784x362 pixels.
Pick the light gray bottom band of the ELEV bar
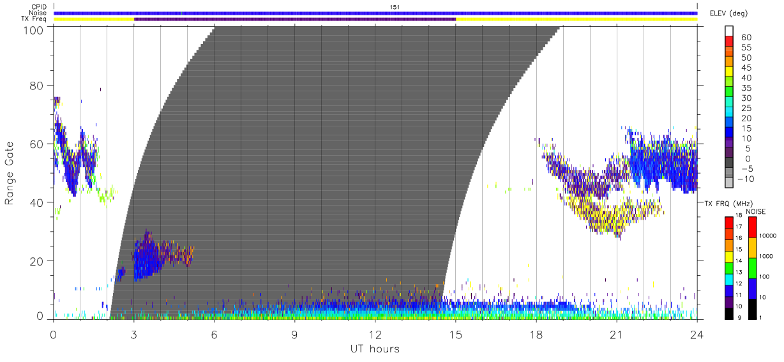[730, 183]
